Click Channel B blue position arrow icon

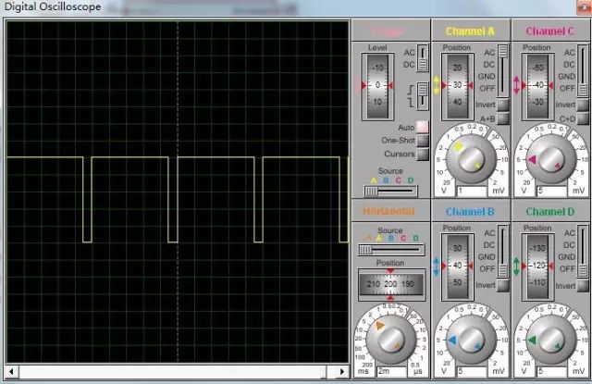pyautogui.click(x=436, y=266)
